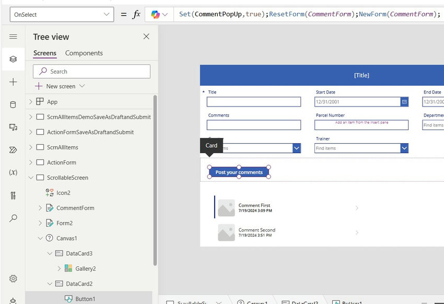Click the formula bar expression
444x304 pixels.
tap(309, 14)
